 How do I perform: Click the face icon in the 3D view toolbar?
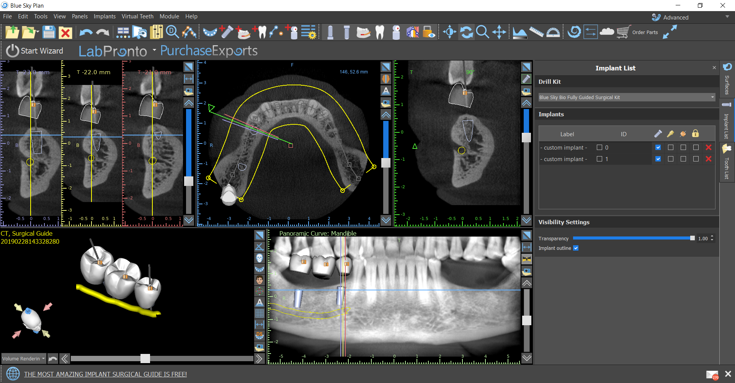pyautogui.click(x=260, y=280)
